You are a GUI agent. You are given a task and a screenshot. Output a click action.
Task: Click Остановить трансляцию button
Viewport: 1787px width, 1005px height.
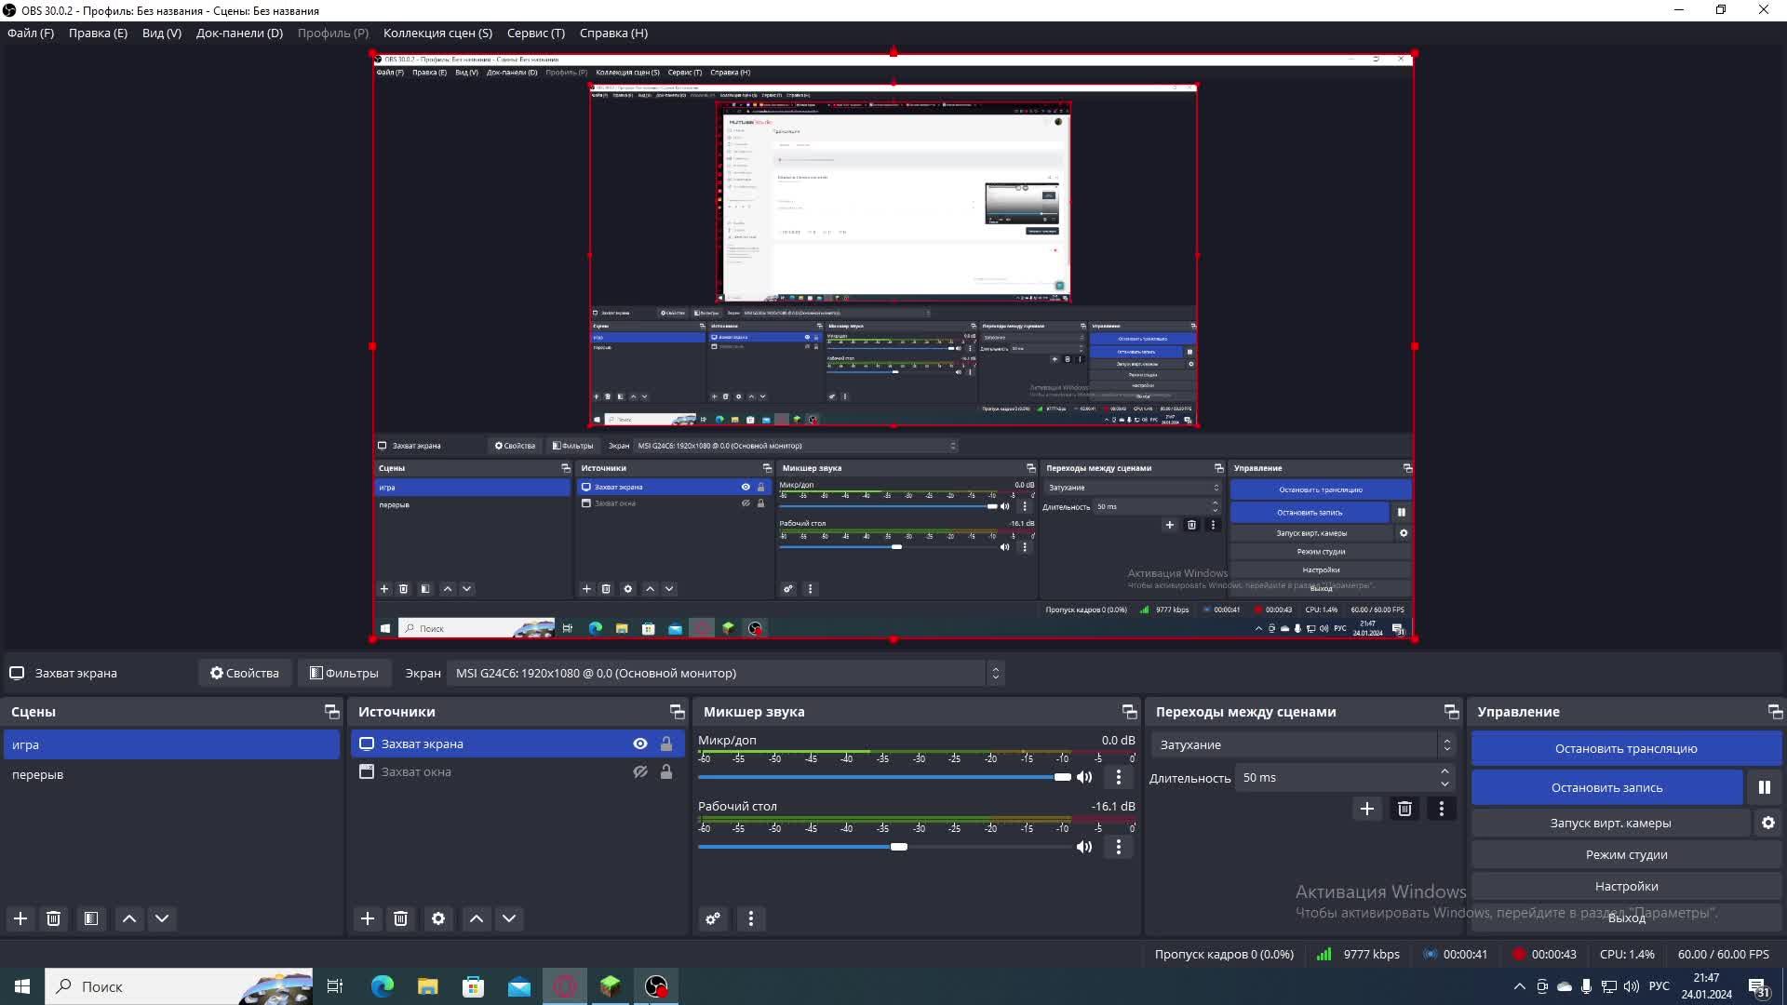click(x=1625, y=748)
